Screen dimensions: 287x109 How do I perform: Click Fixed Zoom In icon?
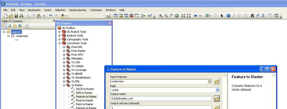(x=183, y=16)
